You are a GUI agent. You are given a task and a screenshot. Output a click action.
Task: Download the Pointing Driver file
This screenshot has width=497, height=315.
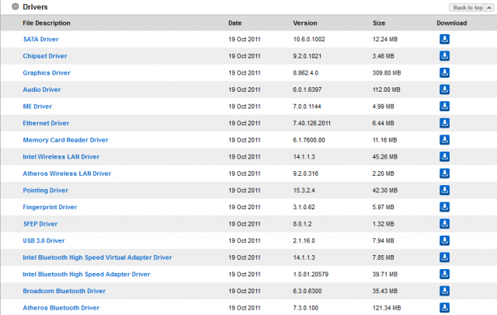(444, 191)
